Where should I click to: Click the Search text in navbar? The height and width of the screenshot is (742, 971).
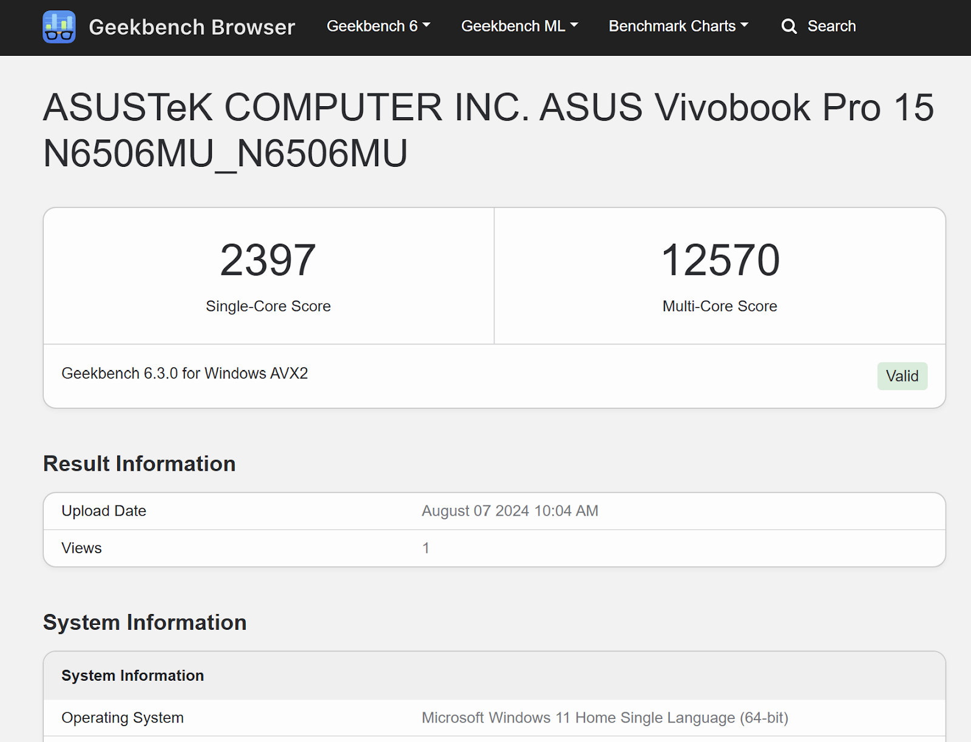click(x=831, y=26)
